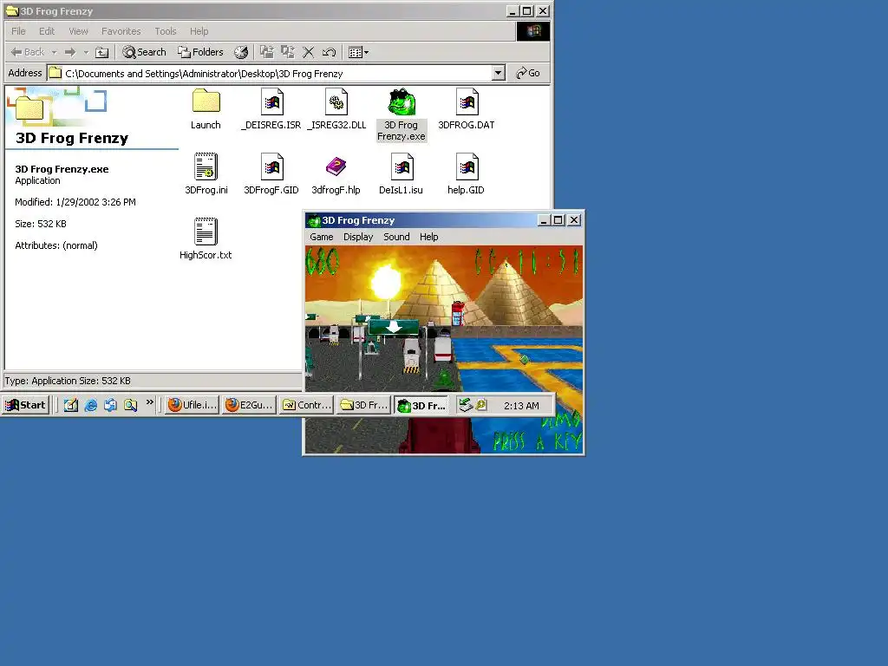Click the Delete X toolbar icon
888x666 pixels.
pos(308,52)
